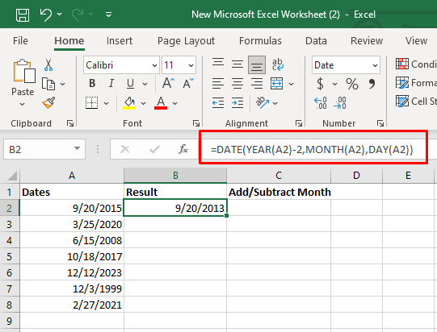Open Borders dropdown arrow
The image size is (437, 332).
click(106, 103)
